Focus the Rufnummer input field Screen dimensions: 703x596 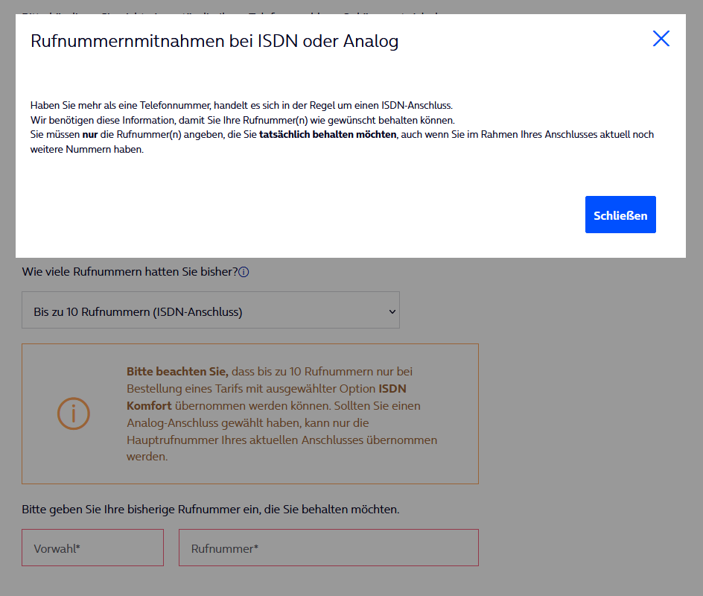point(328,548)
